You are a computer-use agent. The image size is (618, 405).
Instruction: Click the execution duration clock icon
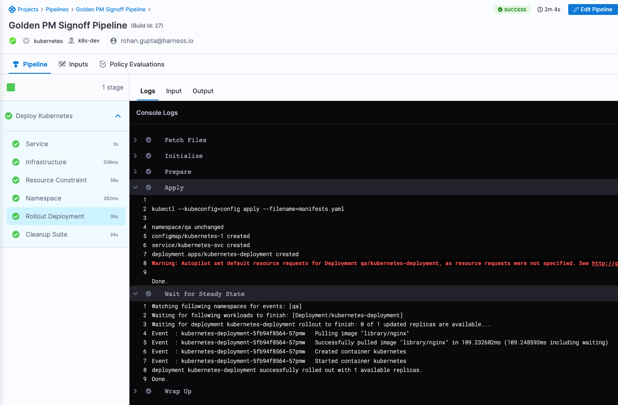(540, 10)
